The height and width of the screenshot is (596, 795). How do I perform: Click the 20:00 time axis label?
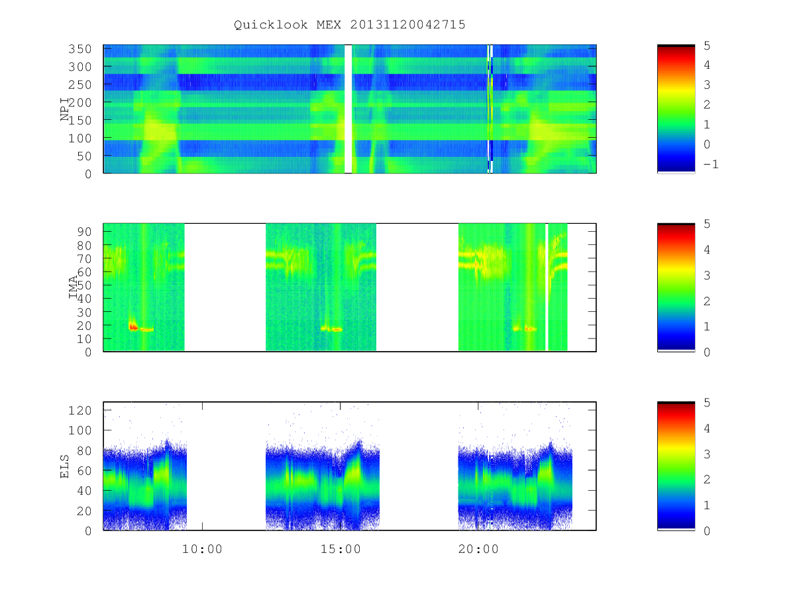(478, 549)
